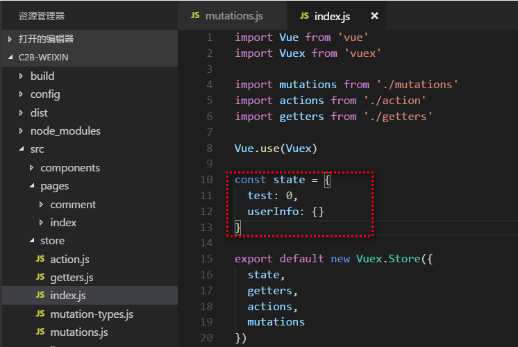
Task: Open mutations.js from the file tree
Action: pyautogui.click(x=79, y=332)
